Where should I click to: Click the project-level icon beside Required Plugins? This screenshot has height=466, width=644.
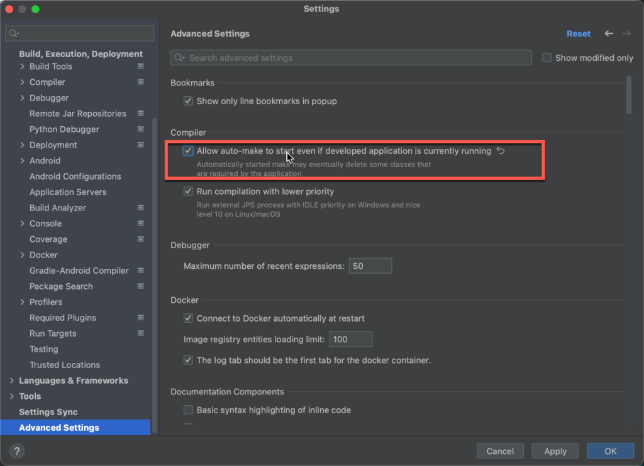tap(140, 318)
